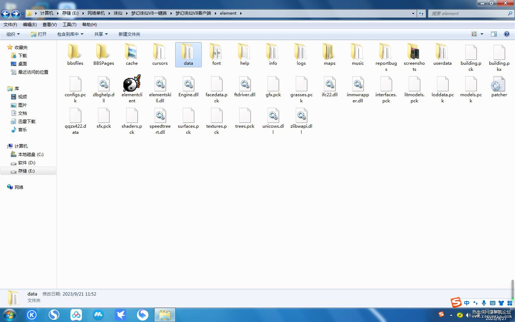Select 图片 library in the sidebar
The height and width of the screenshot is (322, 515).
coord(23,105)
